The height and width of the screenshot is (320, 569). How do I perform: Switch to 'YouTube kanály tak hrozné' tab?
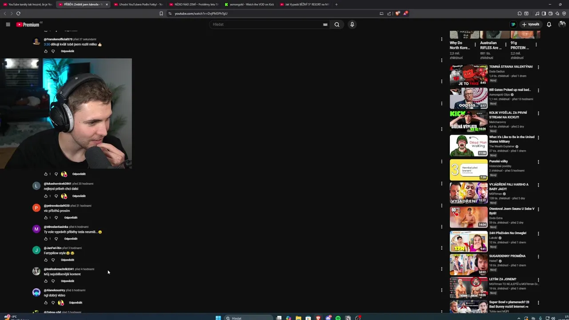click(x=28, y=4)
